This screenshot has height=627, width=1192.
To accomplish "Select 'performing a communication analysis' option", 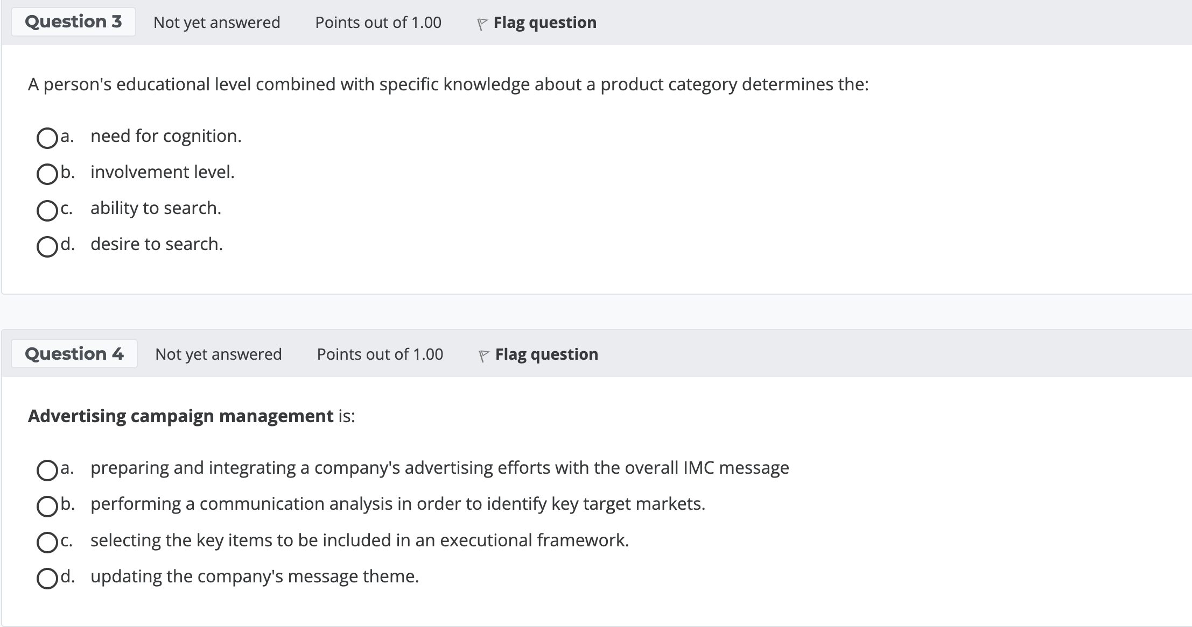I will coord(47,505).
